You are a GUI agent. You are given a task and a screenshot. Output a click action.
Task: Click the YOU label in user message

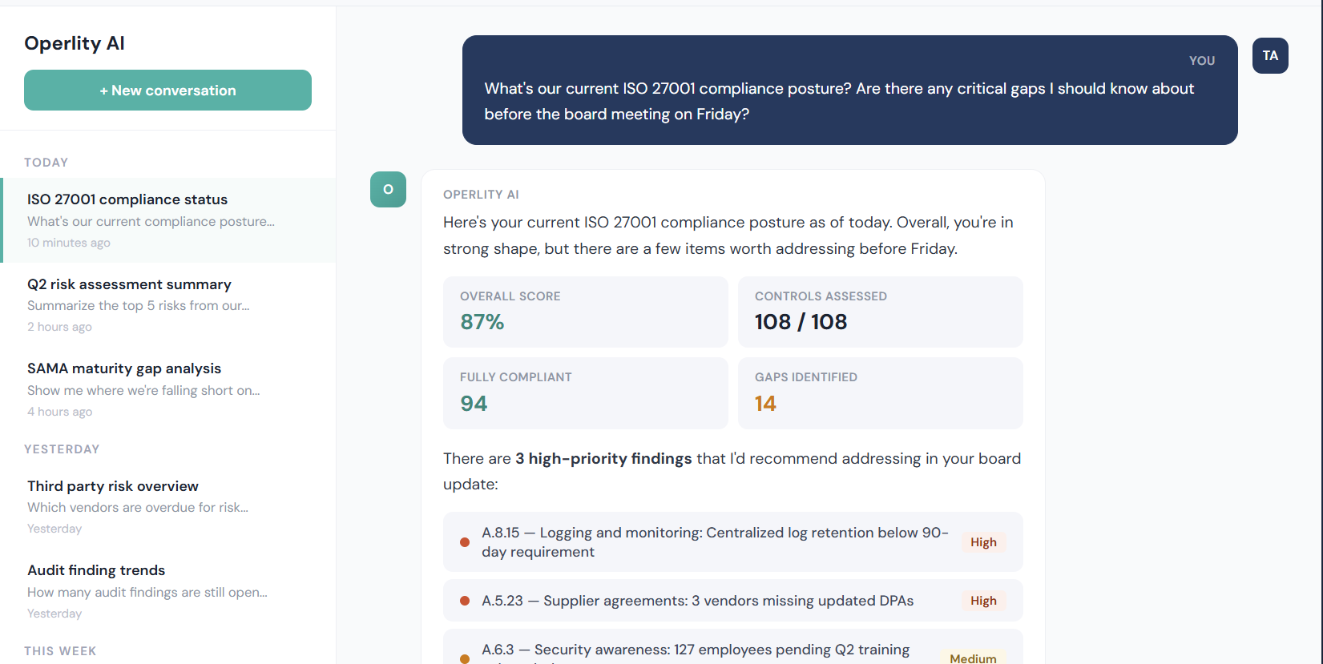click(x=1202, y=61)
